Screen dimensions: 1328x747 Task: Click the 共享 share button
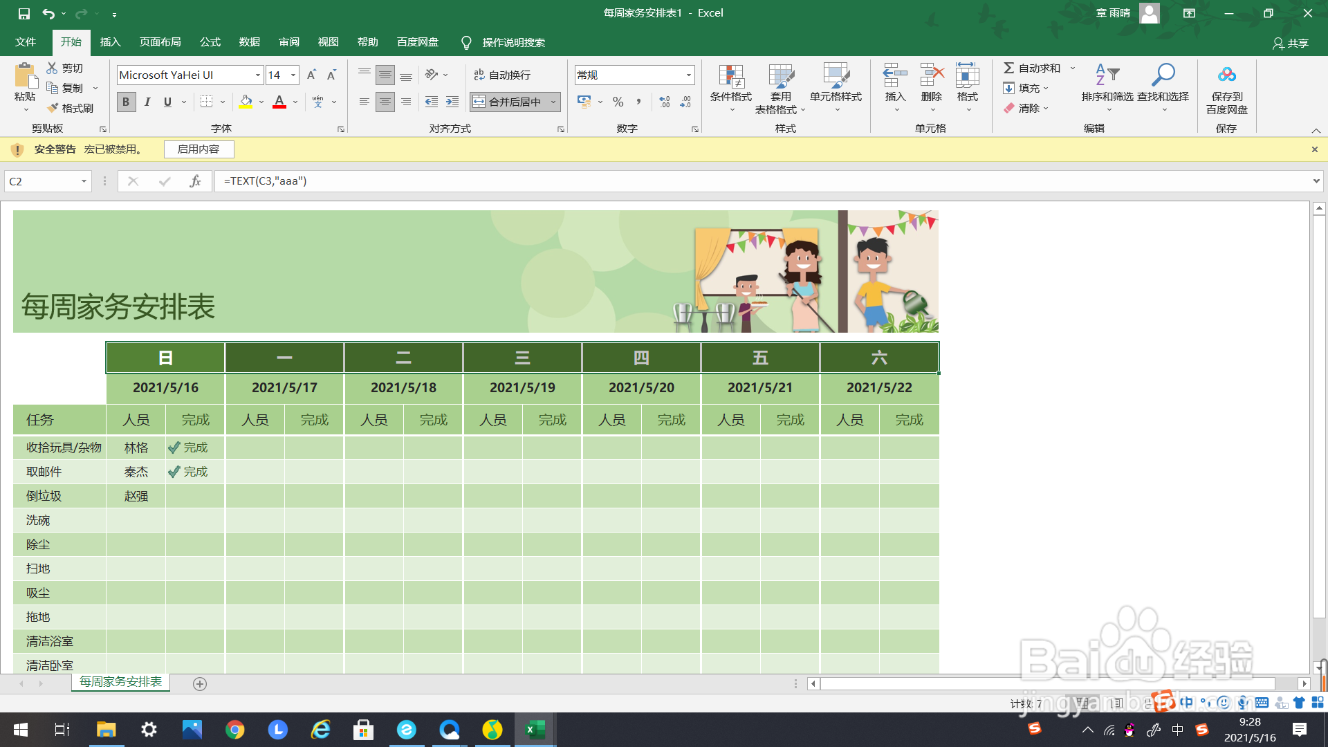[x=1291, y=43]
